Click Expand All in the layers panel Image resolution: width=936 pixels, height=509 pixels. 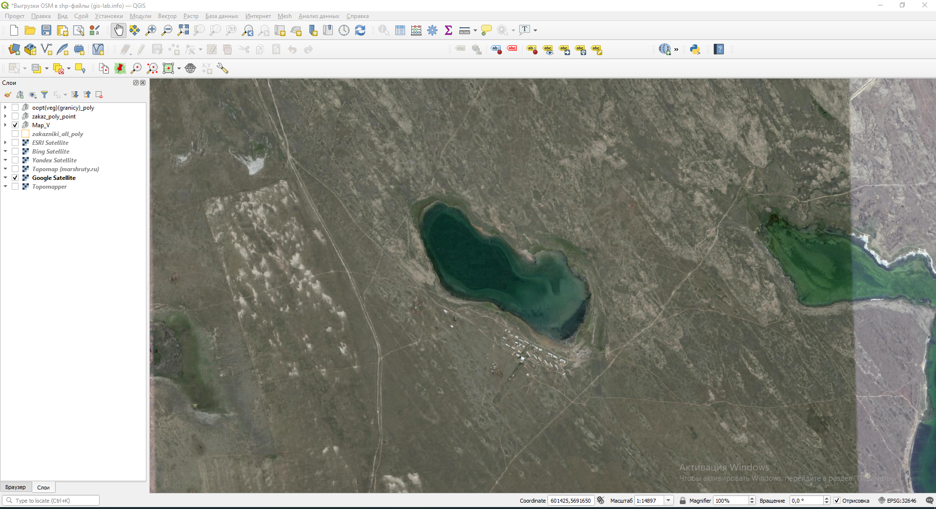tap(75, 95)
